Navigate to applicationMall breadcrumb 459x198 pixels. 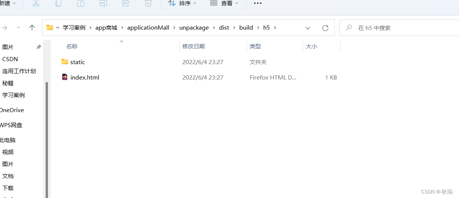click(x=148, y=28)
